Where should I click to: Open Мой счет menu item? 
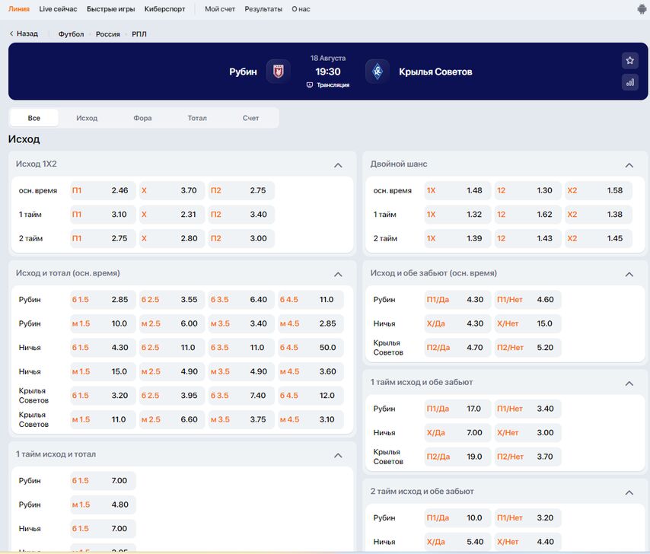[x=220, y=8]
